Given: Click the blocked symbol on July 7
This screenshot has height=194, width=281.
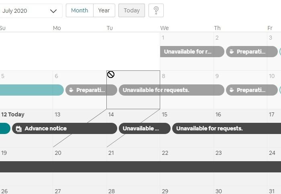Looking at the screenshot, I should (x=111, y=74).
